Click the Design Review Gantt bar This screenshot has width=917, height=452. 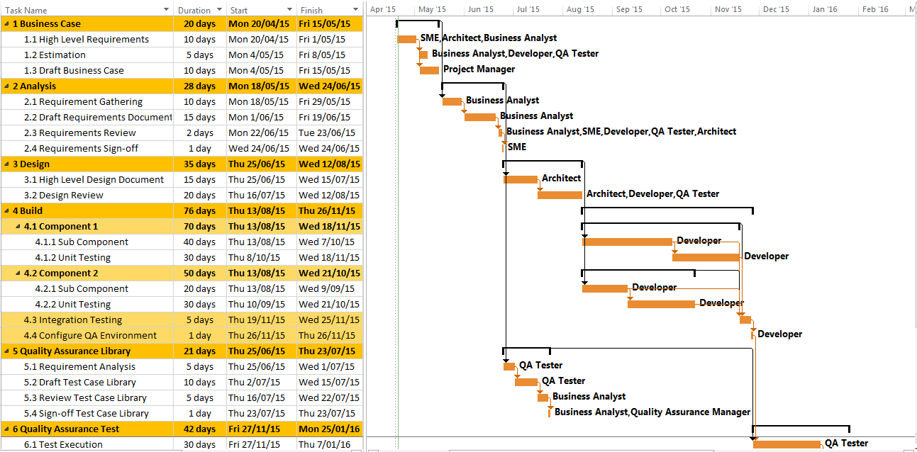559,193
